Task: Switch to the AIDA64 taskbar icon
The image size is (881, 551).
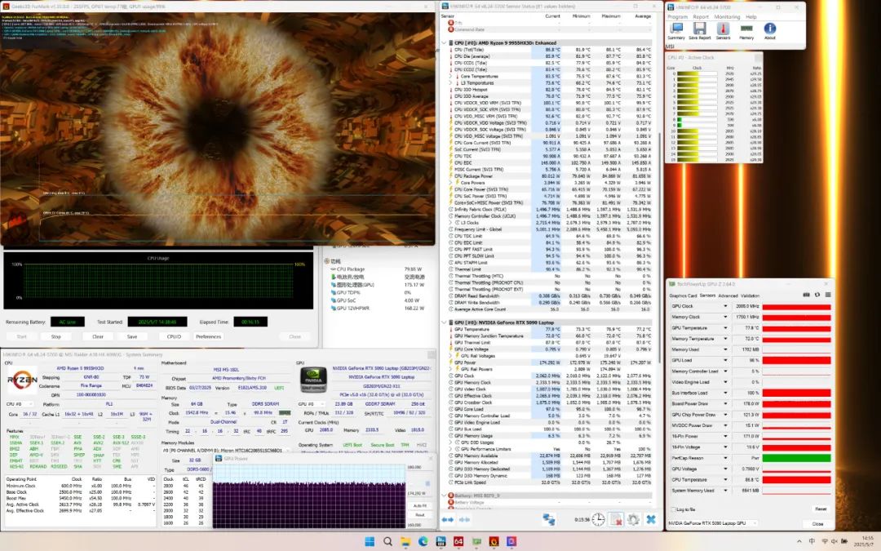Action: 458,541
